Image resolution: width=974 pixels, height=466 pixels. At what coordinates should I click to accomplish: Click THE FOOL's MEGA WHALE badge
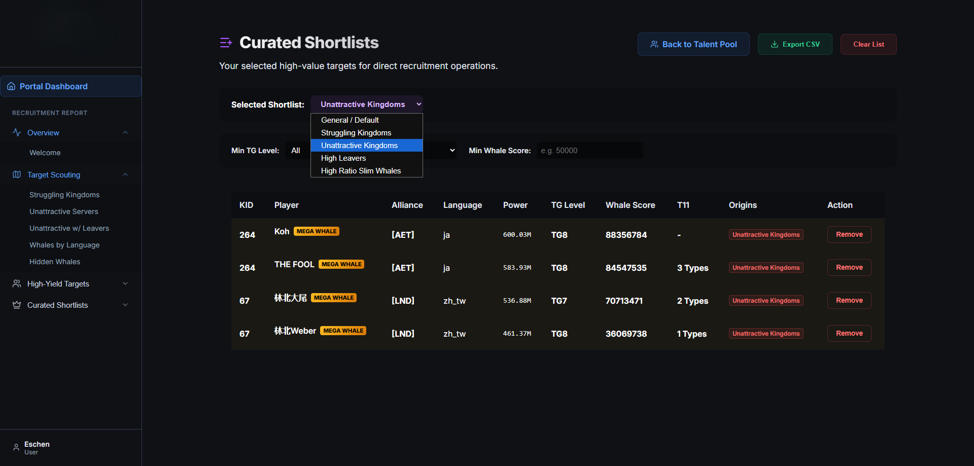tap(341, 264)
